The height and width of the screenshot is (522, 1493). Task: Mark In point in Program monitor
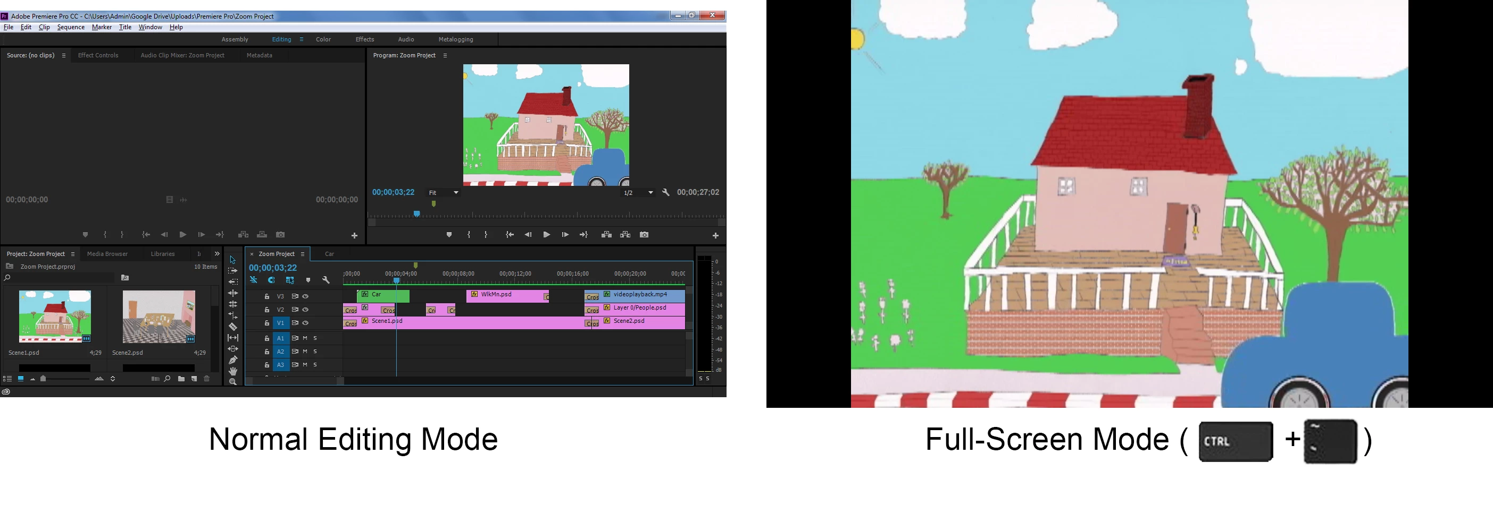pyautogui.click(x=469, y=234)
